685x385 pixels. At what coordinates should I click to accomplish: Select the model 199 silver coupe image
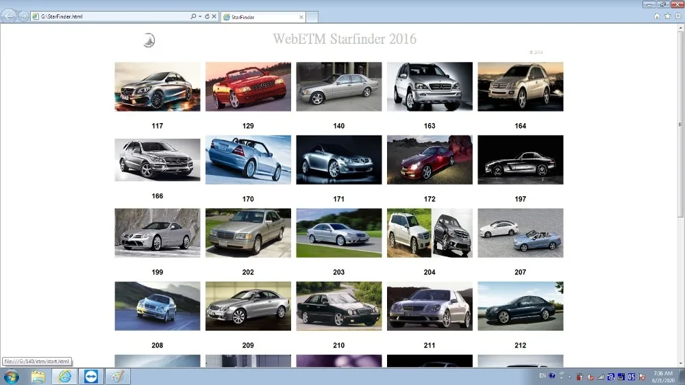[158, 233]
